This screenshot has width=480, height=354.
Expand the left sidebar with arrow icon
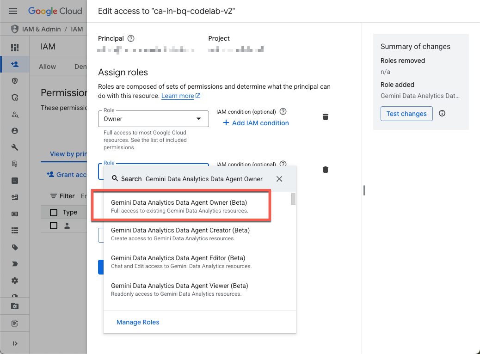15,343
